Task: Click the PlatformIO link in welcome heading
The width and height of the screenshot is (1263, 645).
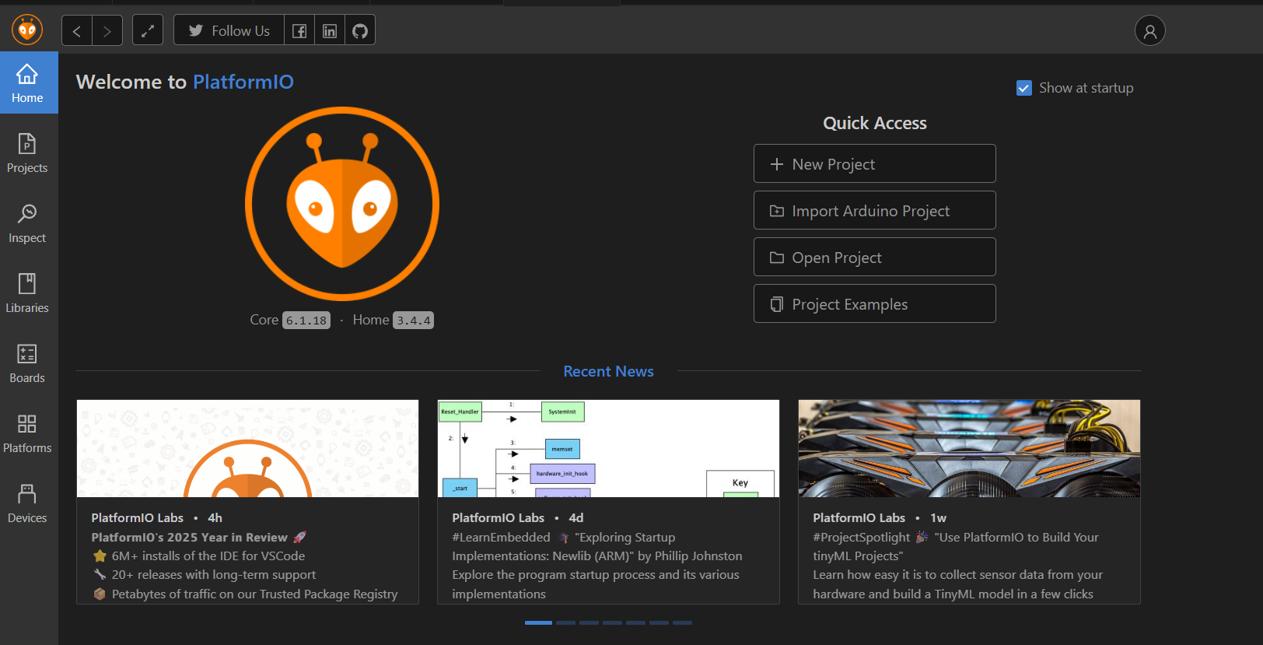Action: [243, 82]
